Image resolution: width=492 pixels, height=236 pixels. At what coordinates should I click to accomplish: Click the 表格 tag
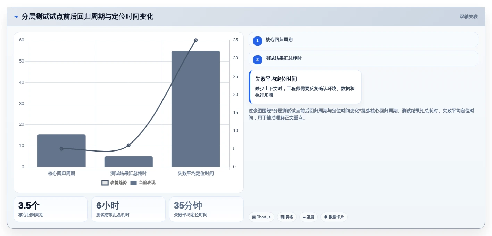pos(287,217)
